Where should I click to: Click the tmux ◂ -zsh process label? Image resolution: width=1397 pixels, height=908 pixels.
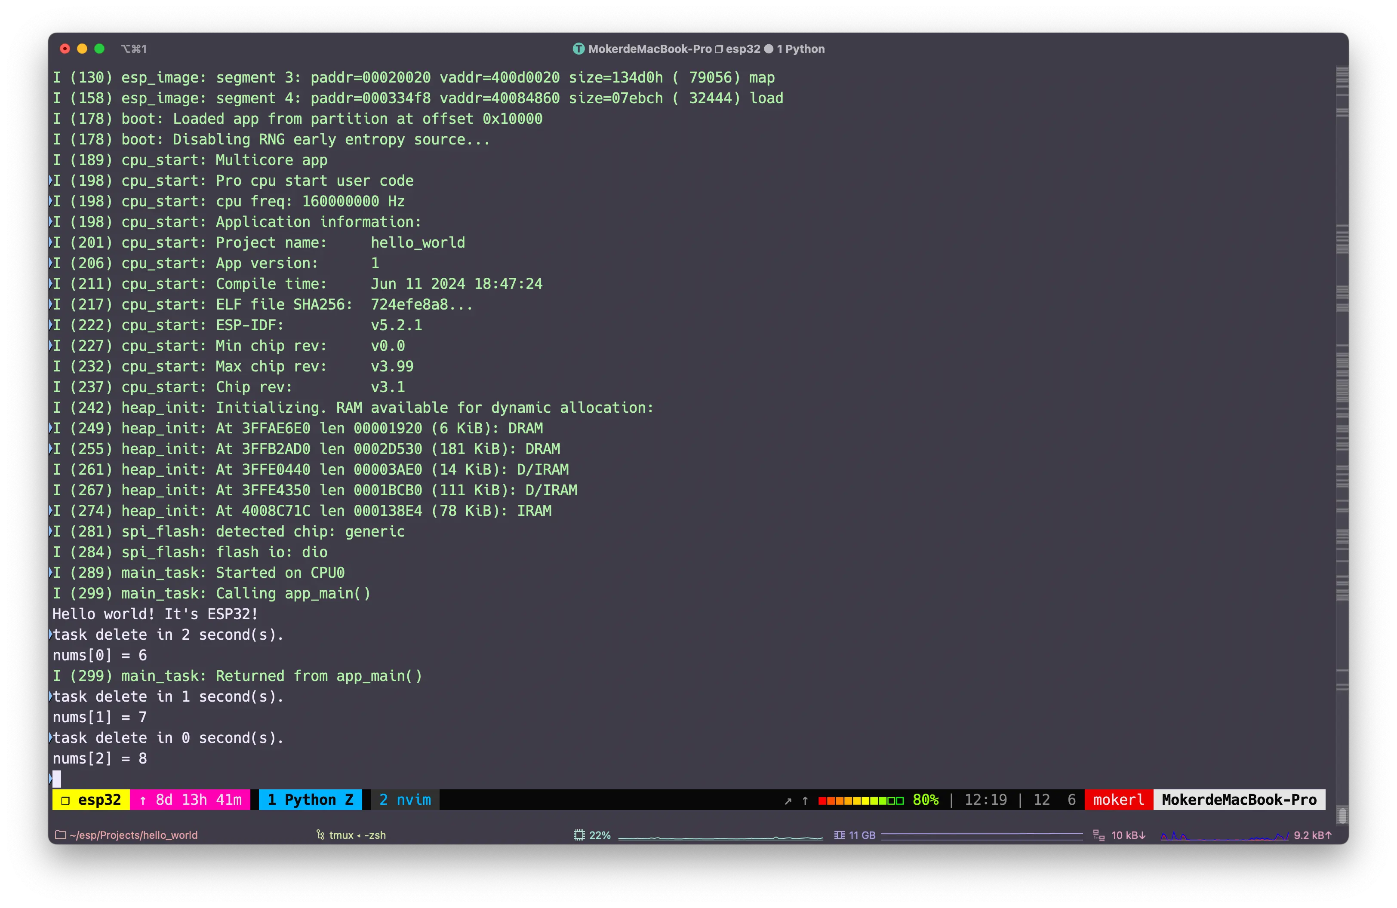[357, 834]
